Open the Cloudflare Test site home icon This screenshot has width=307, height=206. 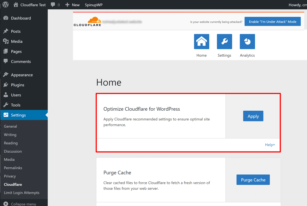[x=16, y=5]
